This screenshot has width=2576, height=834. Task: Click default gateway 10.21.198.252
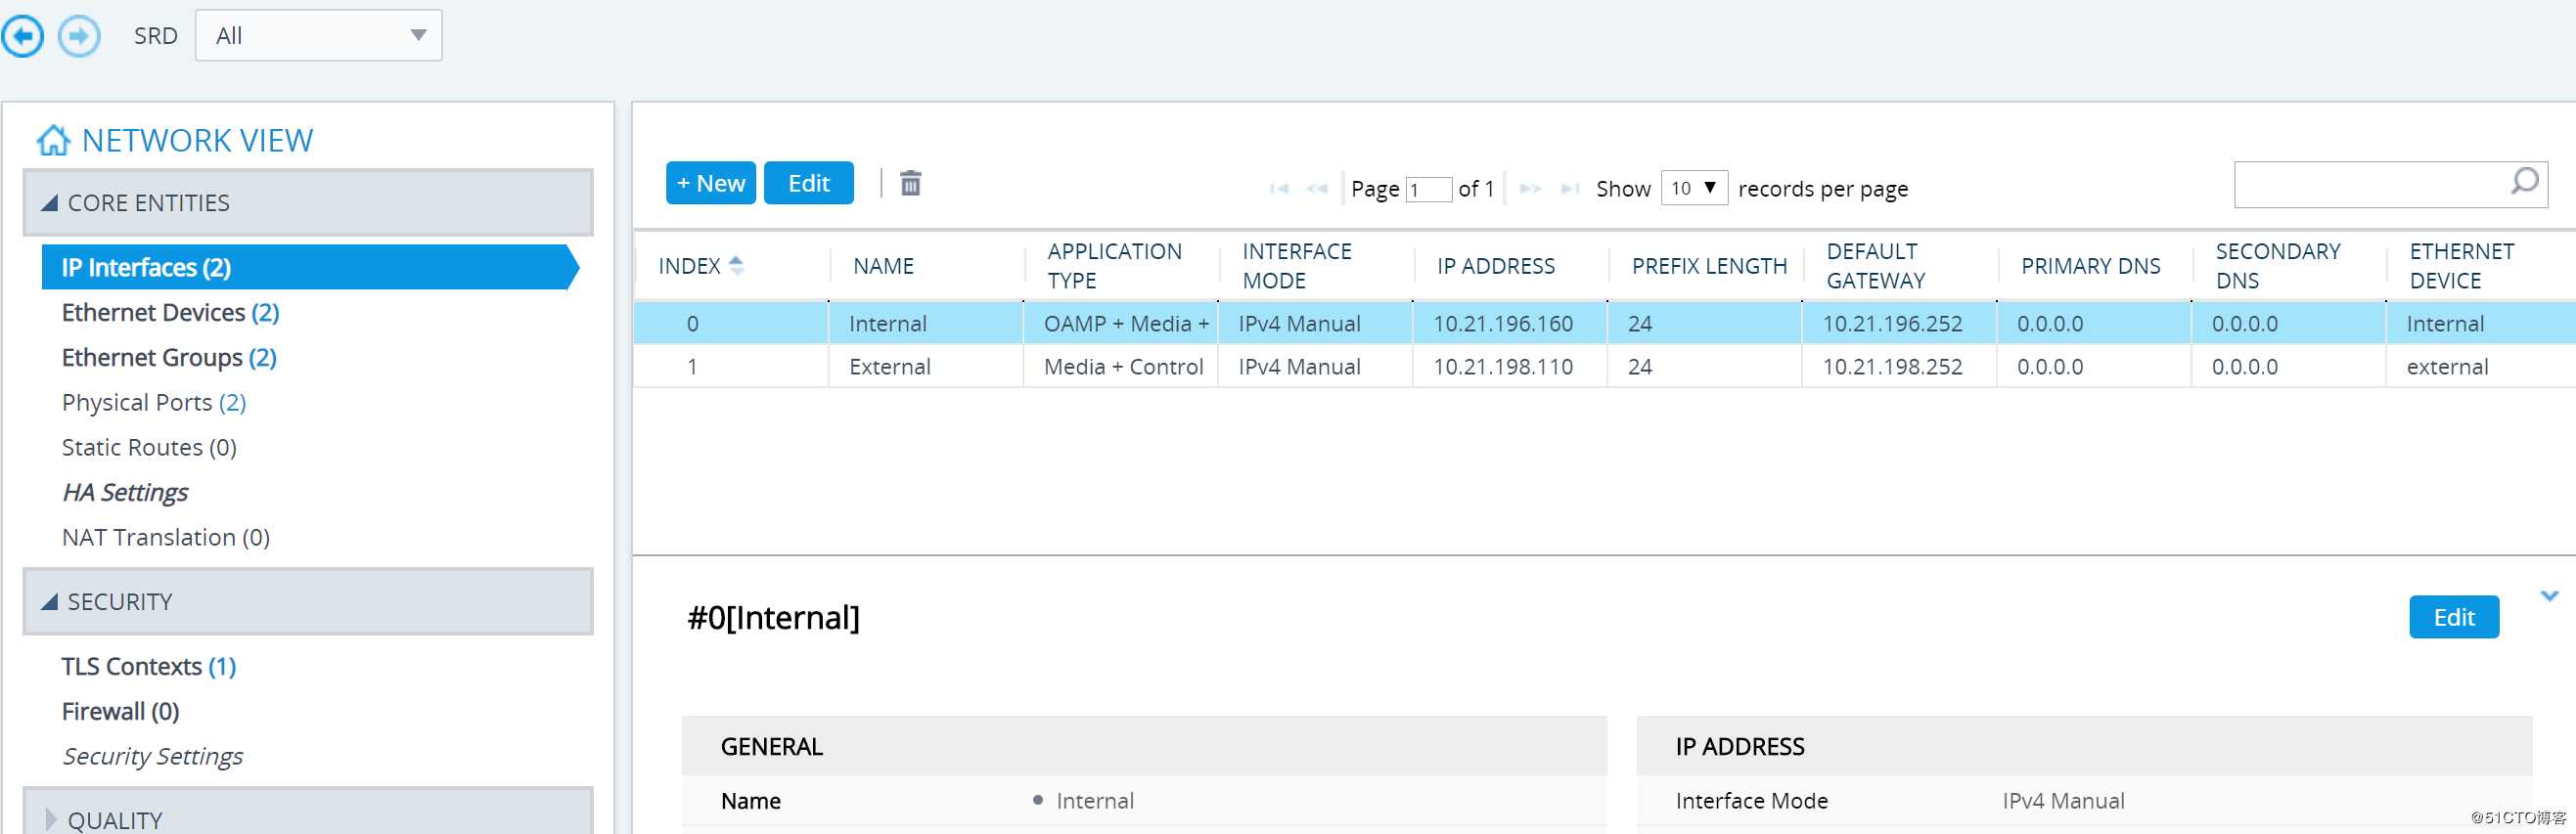[x=1892, y=367]
